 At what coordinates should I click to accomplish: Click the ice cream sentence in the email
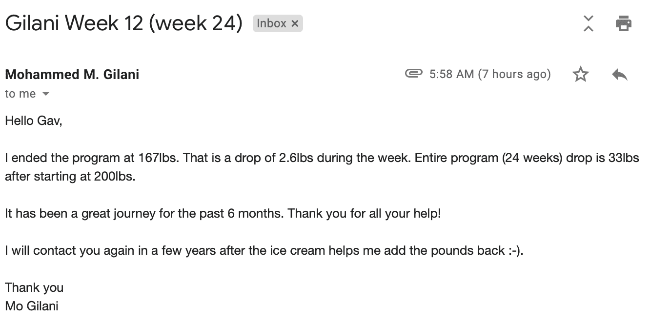click(x=264, y=251)
